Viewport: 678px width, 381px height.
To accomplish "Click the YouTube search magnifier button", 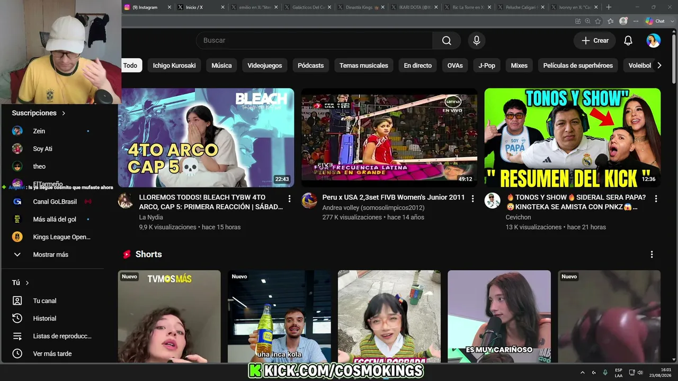I will (447, 41).
